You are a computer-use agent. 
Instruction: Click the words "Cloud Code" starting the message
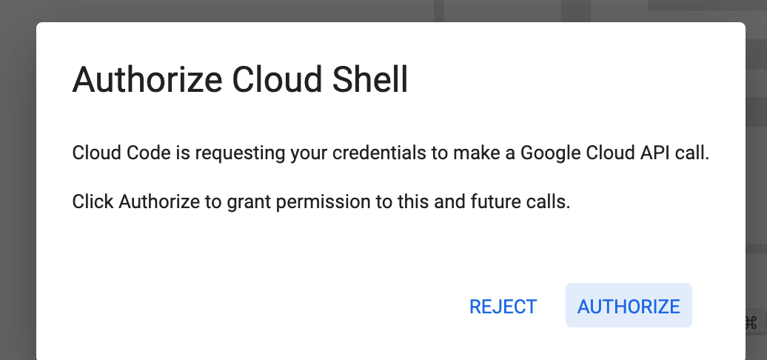tap(121, 153)
